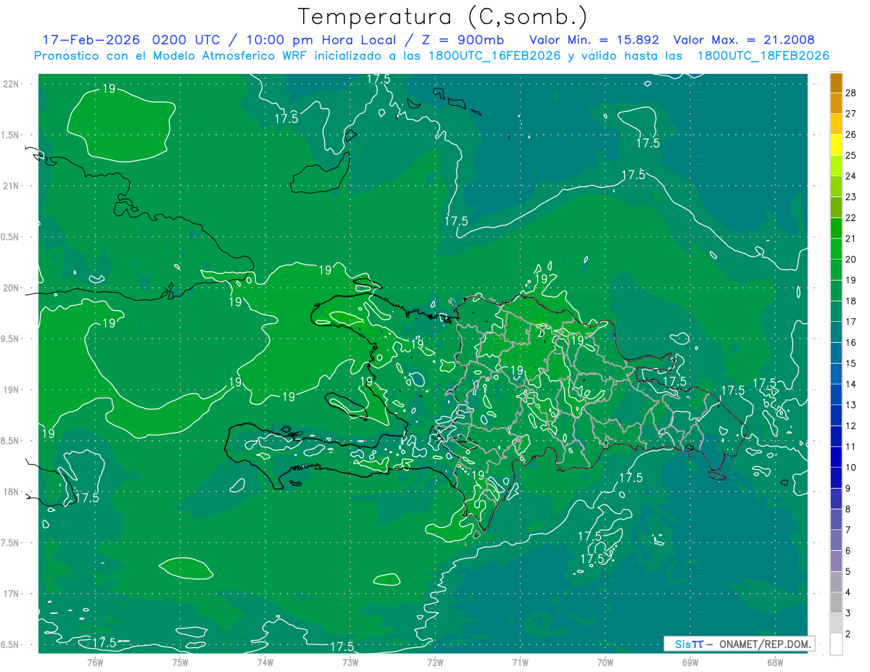Image resolution: width=870 pixels, height=672 pixels.
Task: Click the '70W' longitude label
Action: pos(605,661)
